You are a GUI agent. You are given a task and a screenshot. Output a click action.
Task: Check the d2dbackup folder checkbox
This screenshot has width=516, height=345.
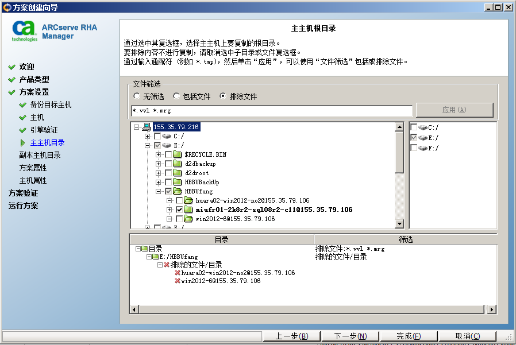[x=168, y=164]
